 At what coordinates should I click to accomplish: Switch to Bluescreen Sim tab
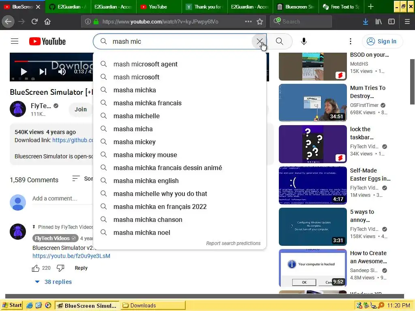[295, 7]
